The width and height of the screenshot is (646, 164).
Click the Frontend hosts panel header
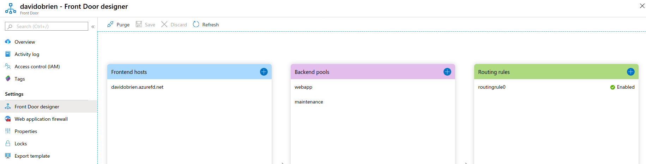(x=189, y=72)
